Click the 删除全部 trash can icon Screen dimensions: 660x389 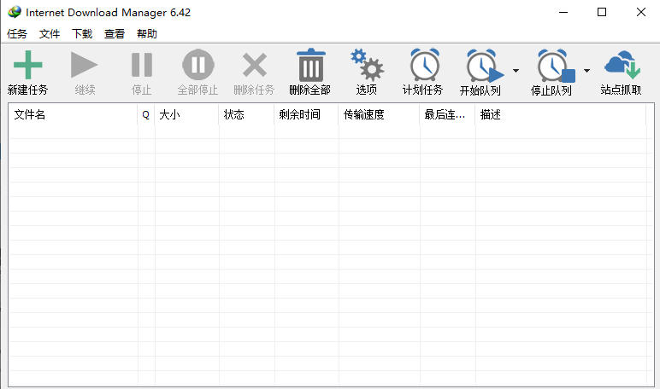[x=311, y=65]
